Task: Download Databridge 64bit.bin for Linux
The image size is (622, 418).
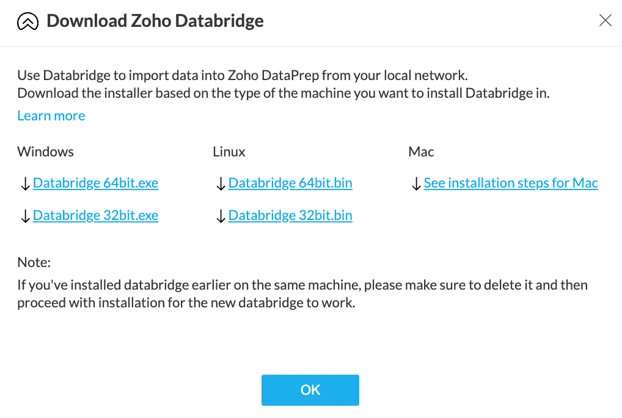Action: (x=290, y=183)
